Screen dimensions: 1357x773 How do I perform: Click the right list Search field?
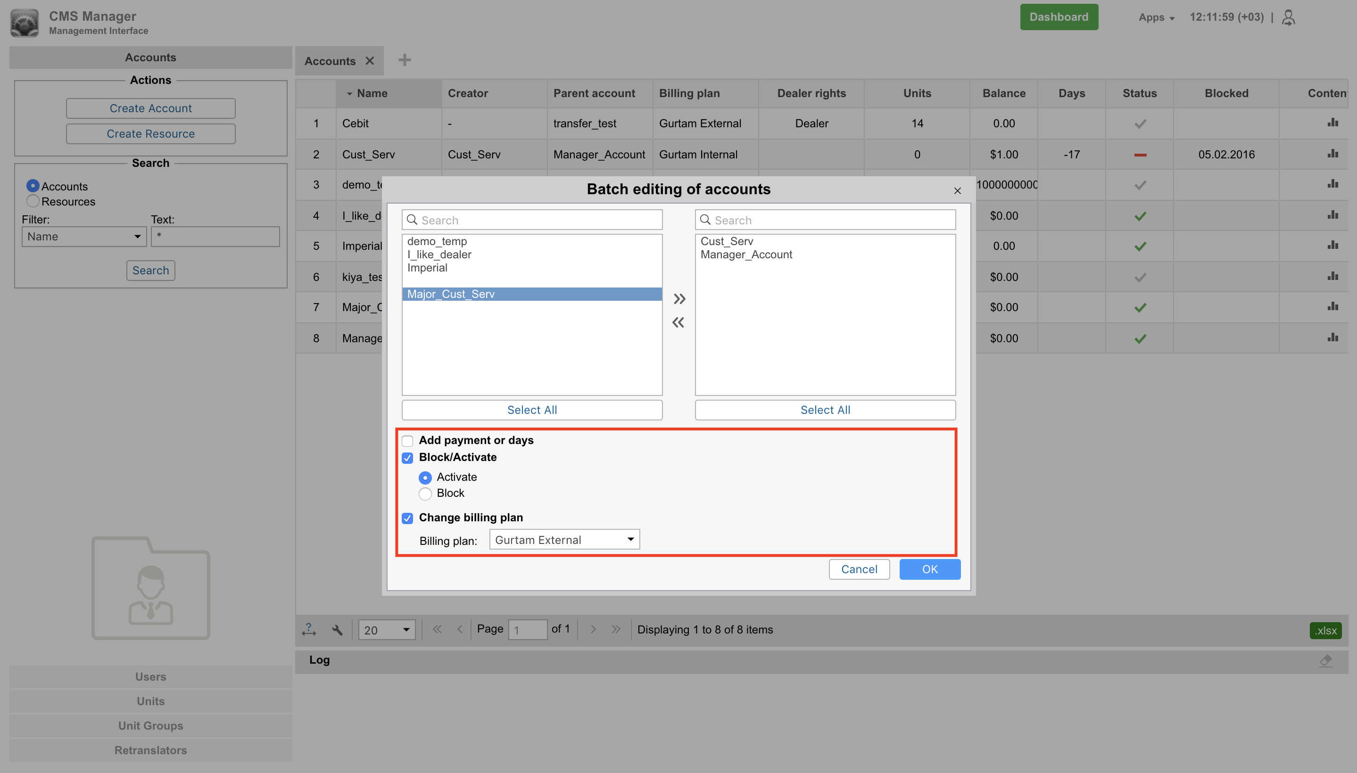825,220
